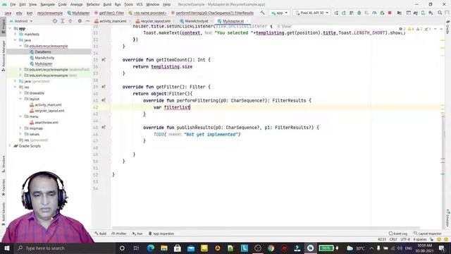Hide the project panel with minus icon

point(87,21)
